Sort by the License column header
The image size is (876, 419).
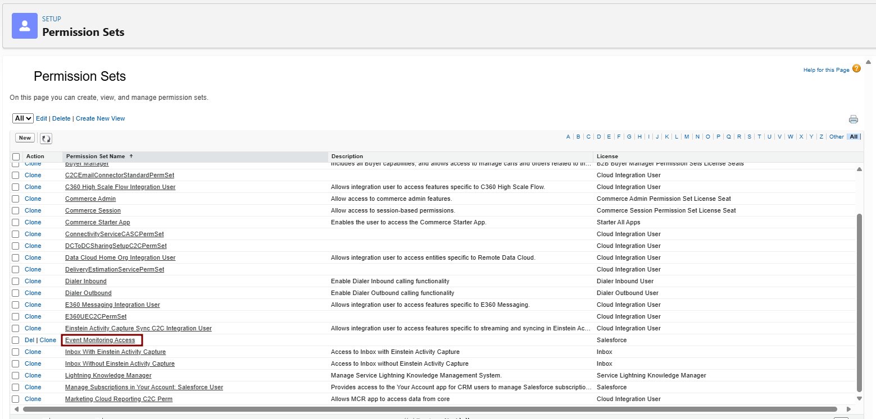tap(607, 156)
